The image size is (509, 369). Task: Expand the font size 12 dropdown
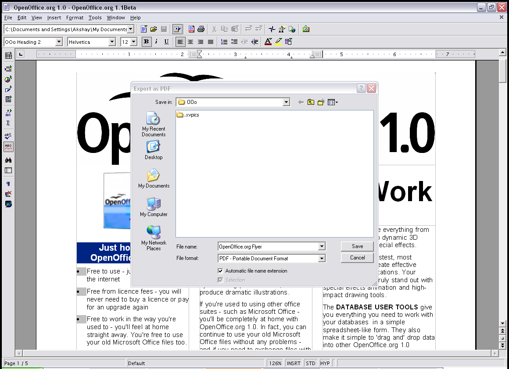tap(133, 42)
